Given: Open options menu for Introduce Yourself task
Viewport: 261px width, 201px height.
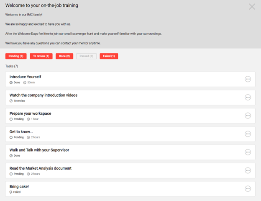Looking at the screenshot, I should (x=248, y=79).
